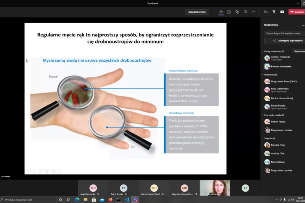This screenshot has height=203, width=305.
Task: Click more options icon on slide controls
Action: pyautogui.click(x=60, y=171)
